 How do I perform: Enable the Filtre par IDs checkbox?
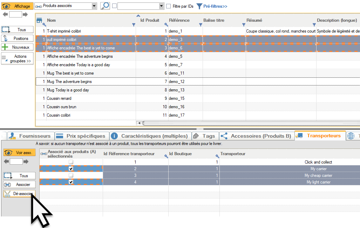click(169, 6)
